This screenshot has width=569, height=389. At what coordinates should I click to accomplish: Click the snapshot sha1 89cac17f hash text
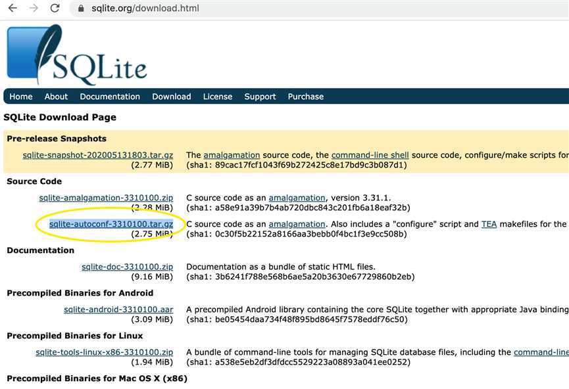pos(297,166)
